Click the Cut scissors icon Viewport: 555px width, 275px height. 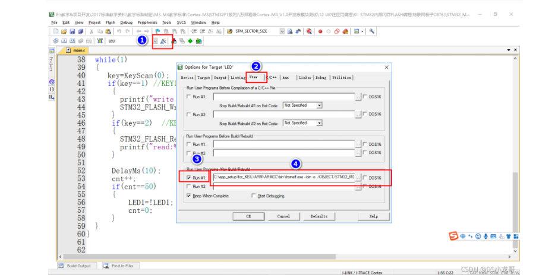[x=91, y=31]
